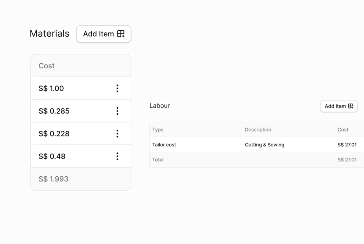
Task: Click the Labour Type column header
Action: pos(158,130)
